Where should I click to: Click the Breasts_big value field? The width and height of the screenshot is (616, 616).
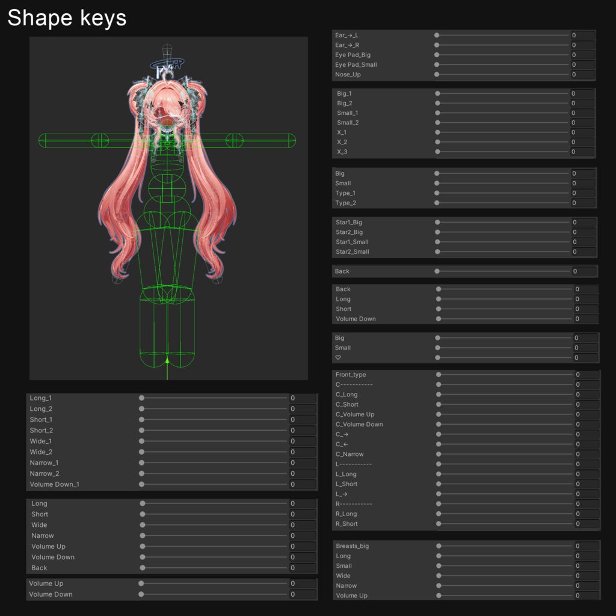587,546
